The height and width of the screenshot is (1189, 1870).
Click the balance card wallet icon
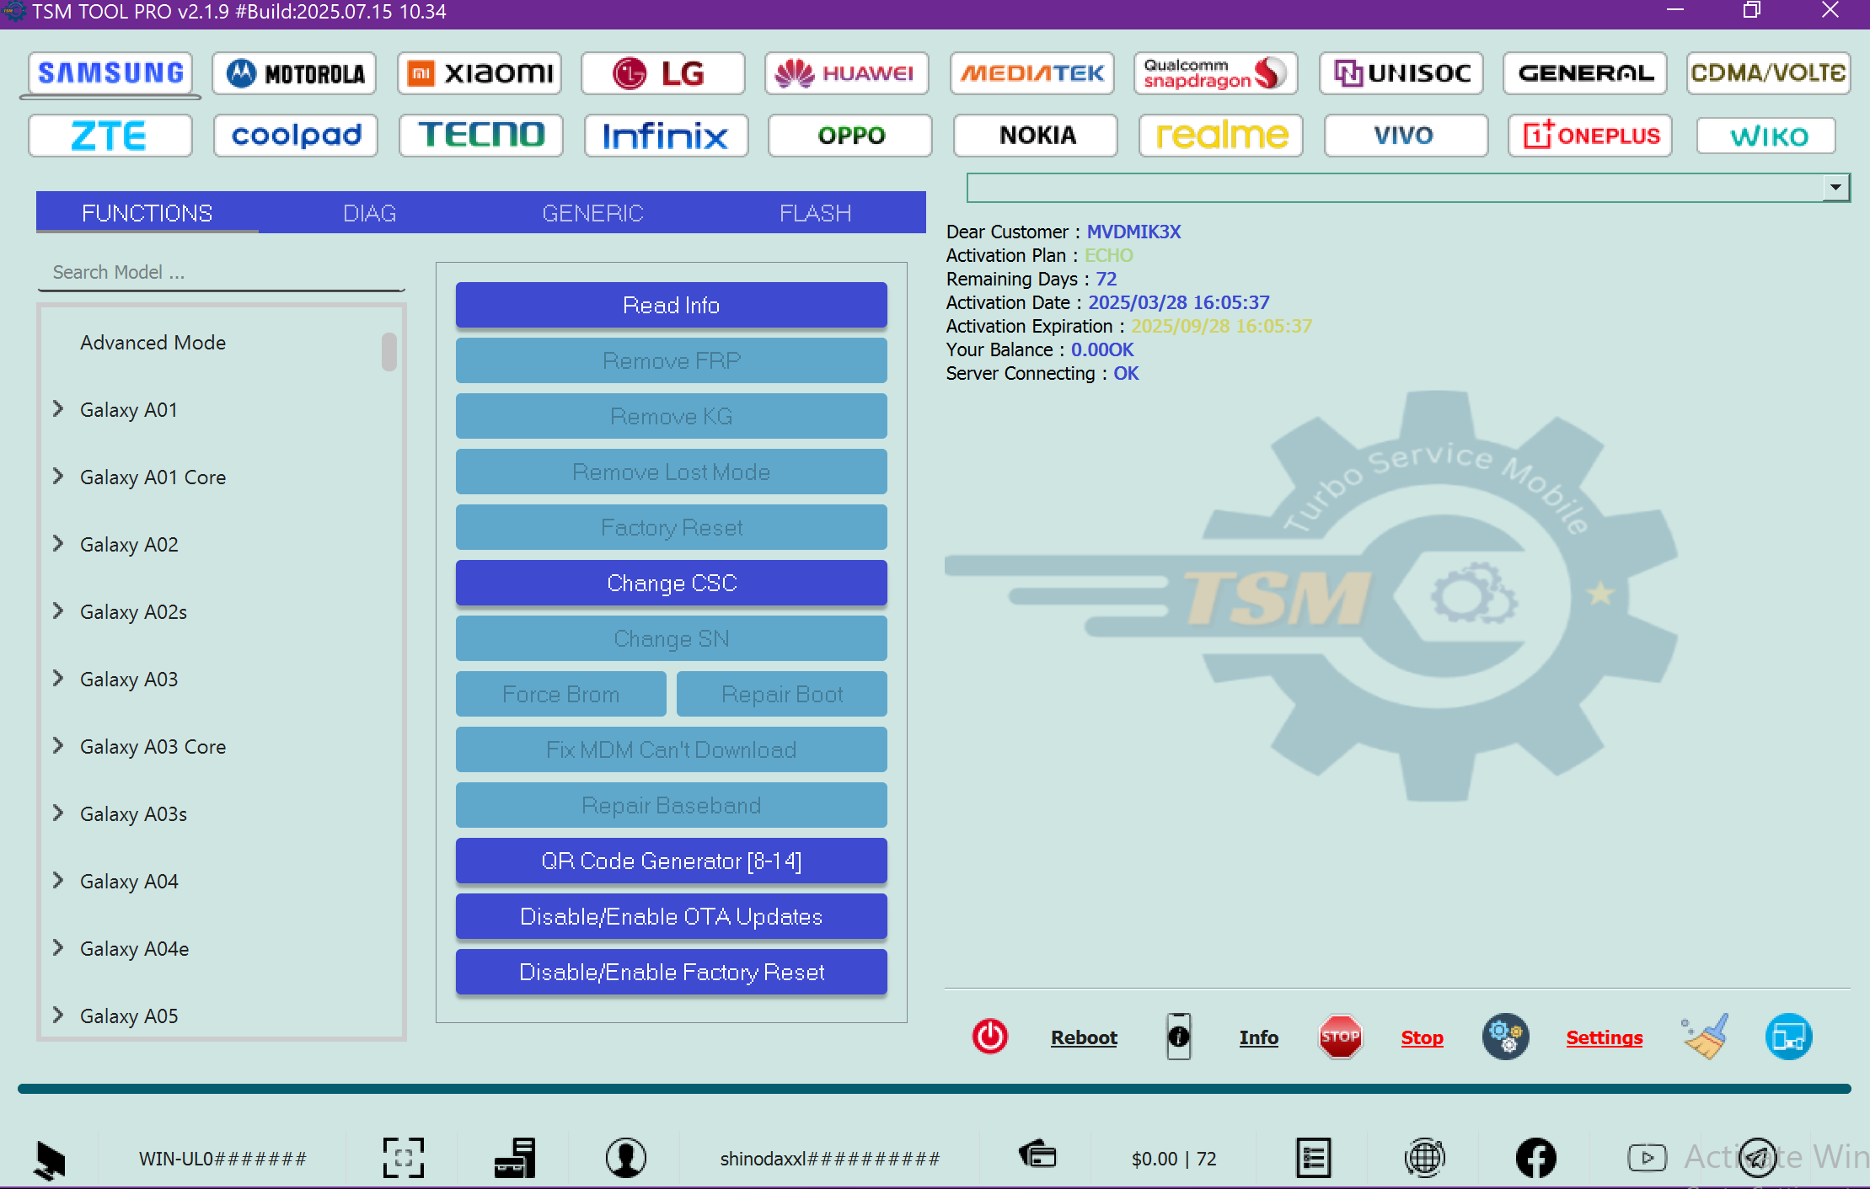pyautogui.click(x=1037, y=1154)
